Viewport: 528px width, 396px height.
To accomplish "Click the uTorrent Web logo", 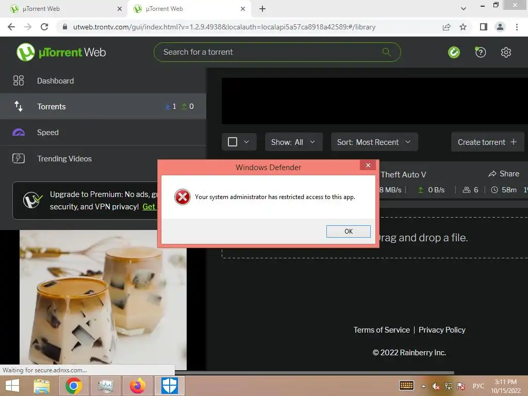I will tap(61, 52).
